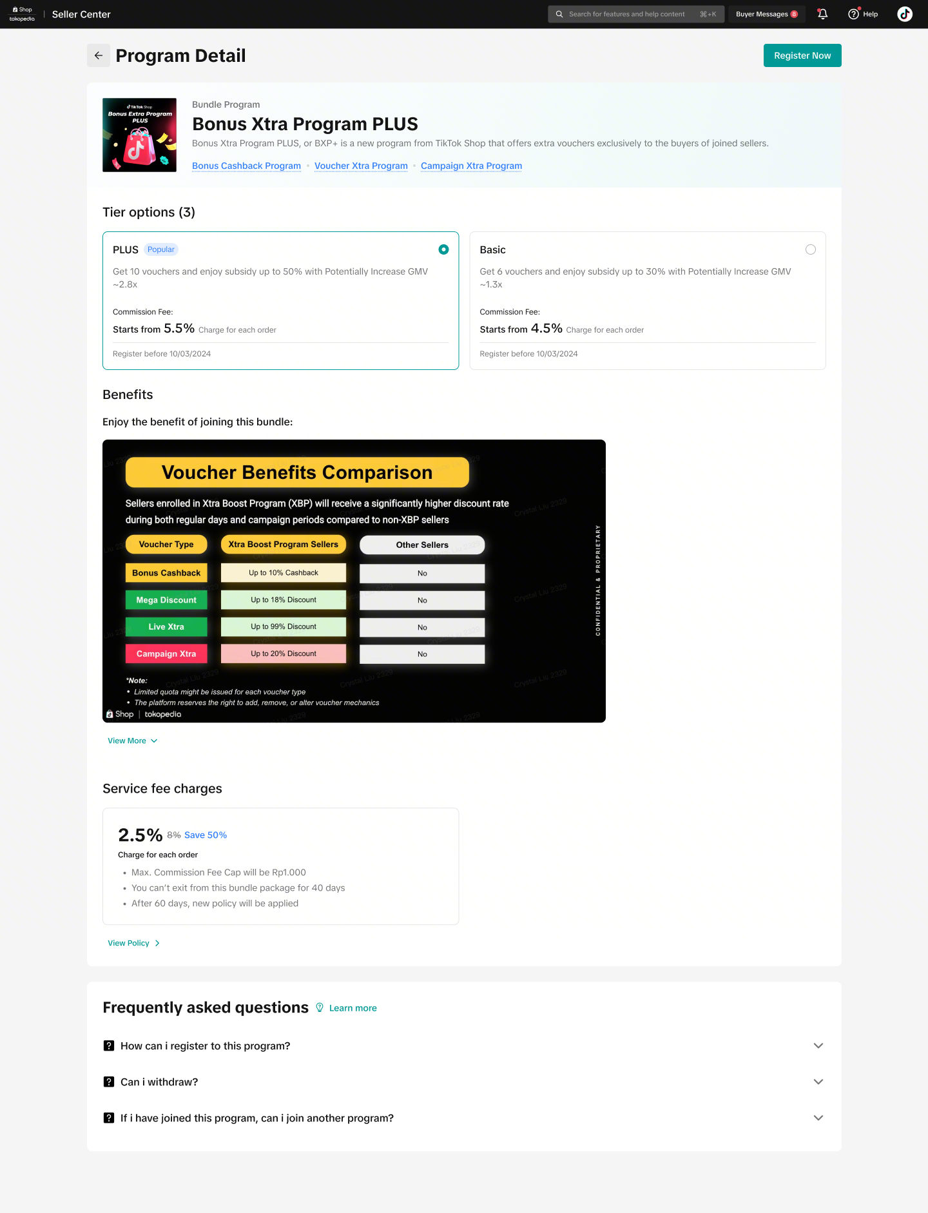Click Learn more next to FAQ

(353, 1008)
